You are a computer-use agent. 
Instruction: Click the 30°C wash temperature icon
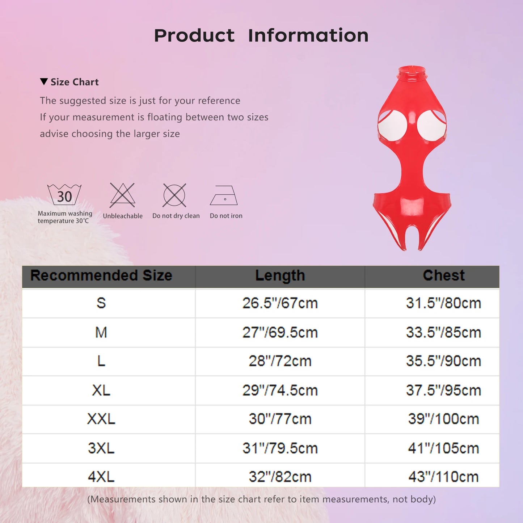coord(64,195)
